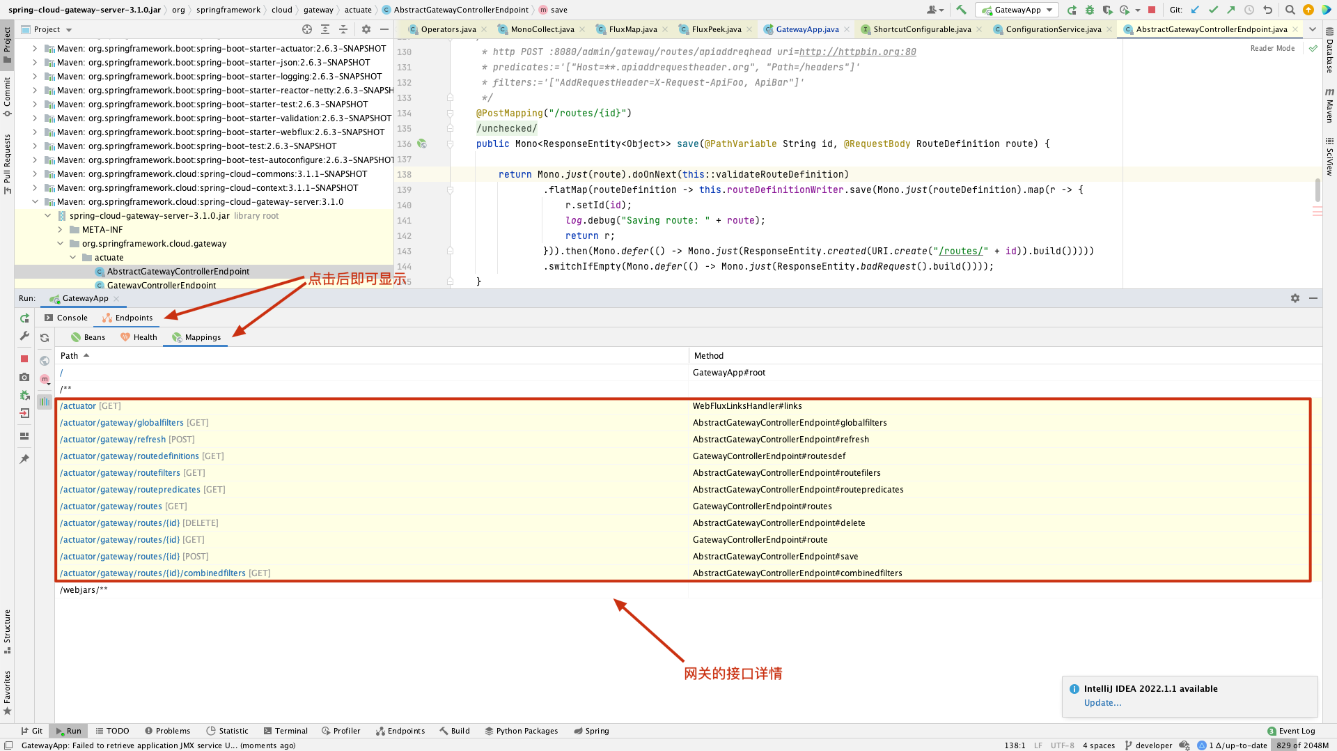Click the locate file target icon in Project

coord(307,29)
